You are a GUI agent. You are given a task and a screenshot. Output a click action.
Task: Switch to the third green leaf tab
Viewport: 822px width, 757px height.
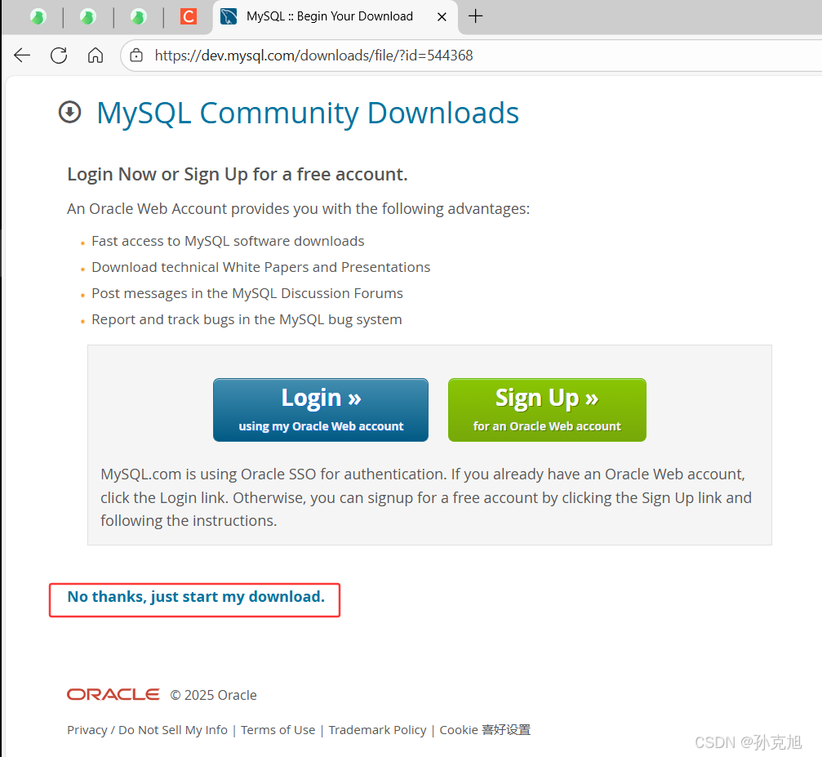click(x=139, y=17)
